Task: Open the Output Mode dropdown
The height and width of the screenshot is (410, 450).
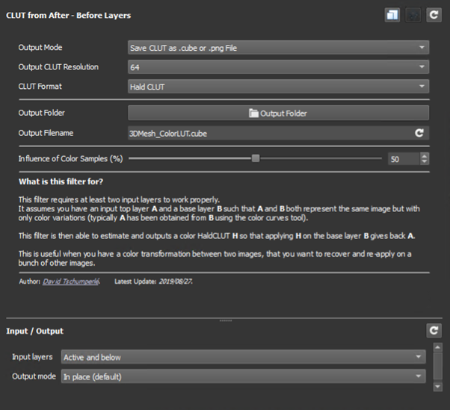Action: tap(278, 47)
